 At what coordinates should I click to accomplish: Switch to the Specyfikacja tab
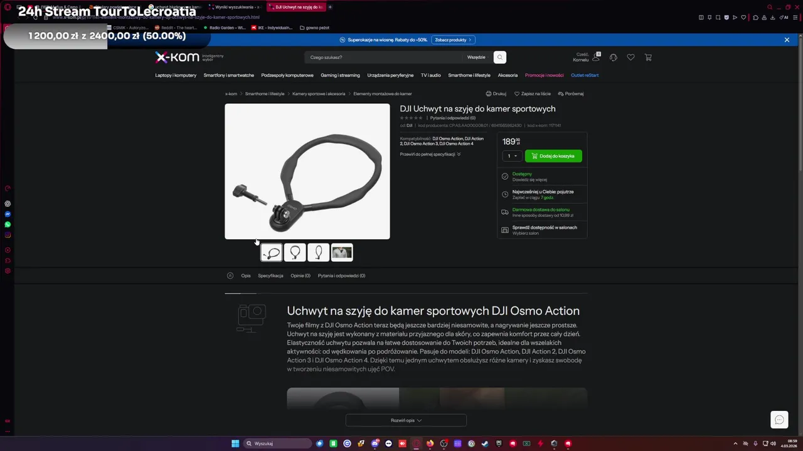(270, 276)
